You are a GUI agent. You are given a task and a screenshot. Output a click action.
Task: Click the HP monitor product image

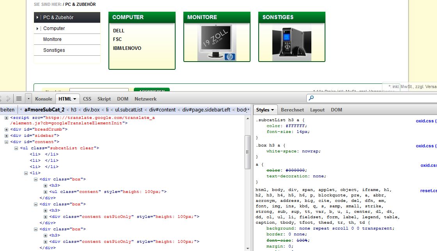(217, 42)
